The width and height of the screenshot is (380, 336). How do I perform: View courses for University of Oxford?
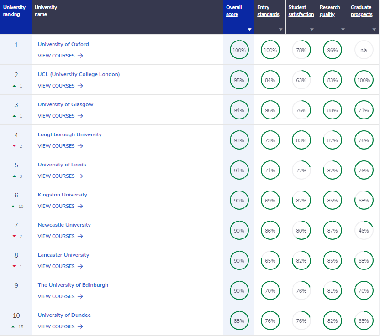point(60,56)
